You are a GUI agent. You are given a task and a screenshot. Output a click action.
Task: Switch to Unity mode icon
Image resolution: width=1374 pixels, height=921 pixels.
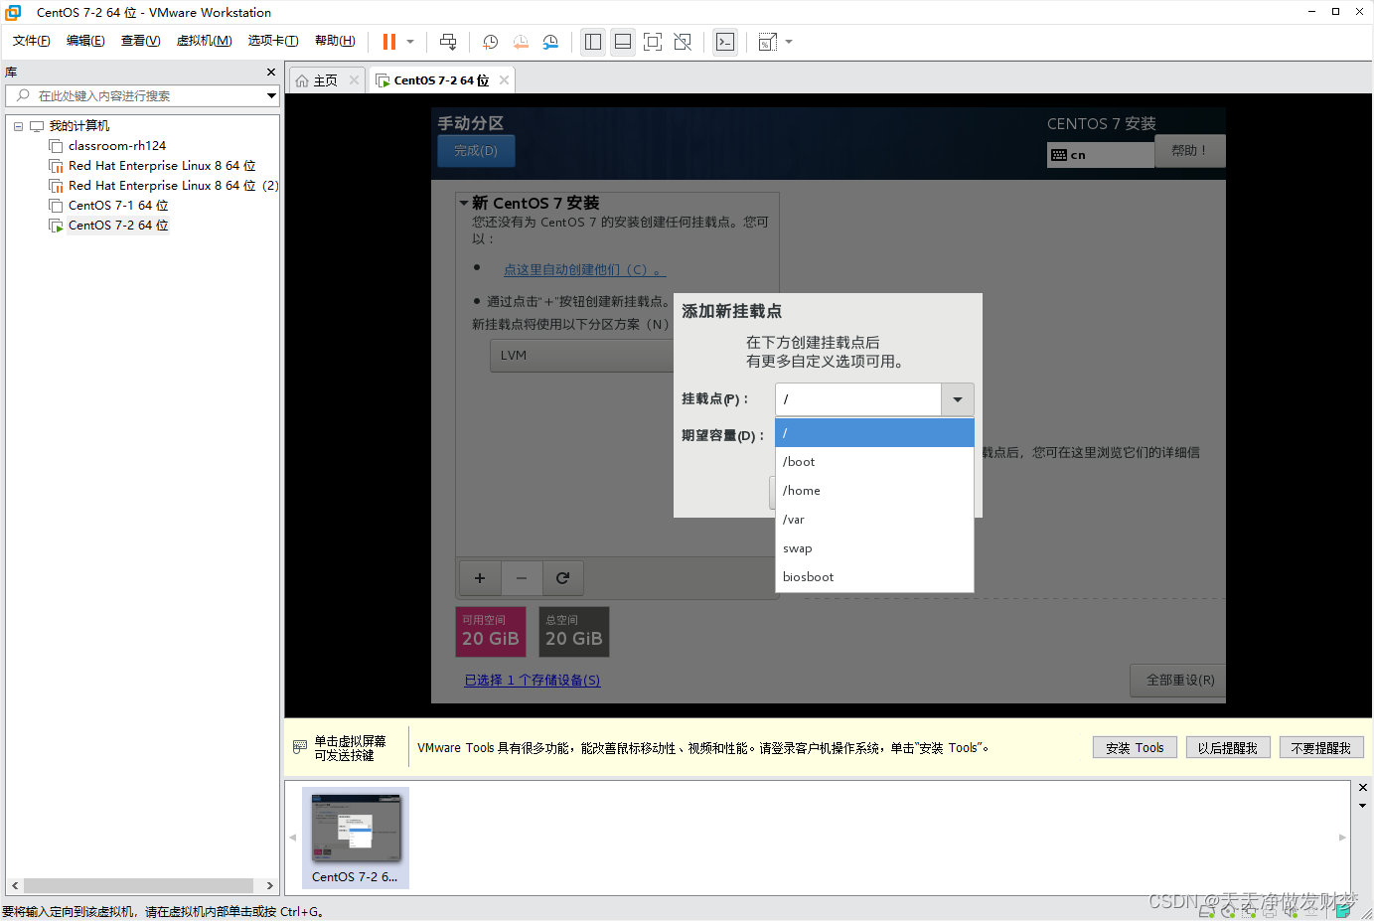(683, 42)
